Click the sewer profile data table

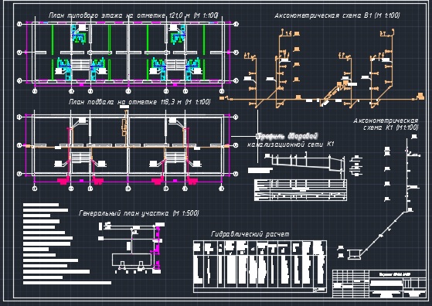tap(301, 190)
